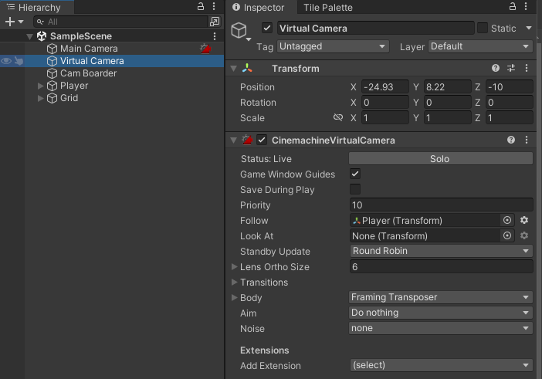The height and width of the screenshot is (379, 542).
Task: Click the CinemachineVirtualCamera component icon
Action: click(247, 140)
